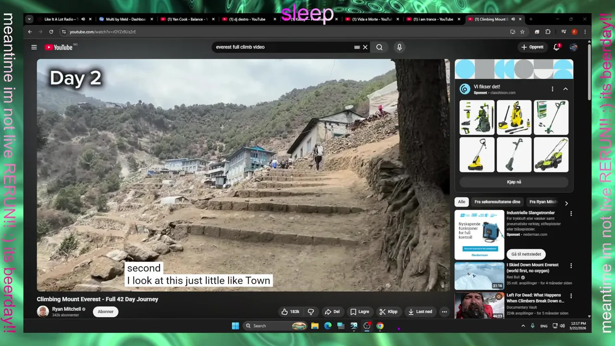Viewport: 615px width, 346px height.
Task: Show hidden system tray icons
Action: point(523,326)
